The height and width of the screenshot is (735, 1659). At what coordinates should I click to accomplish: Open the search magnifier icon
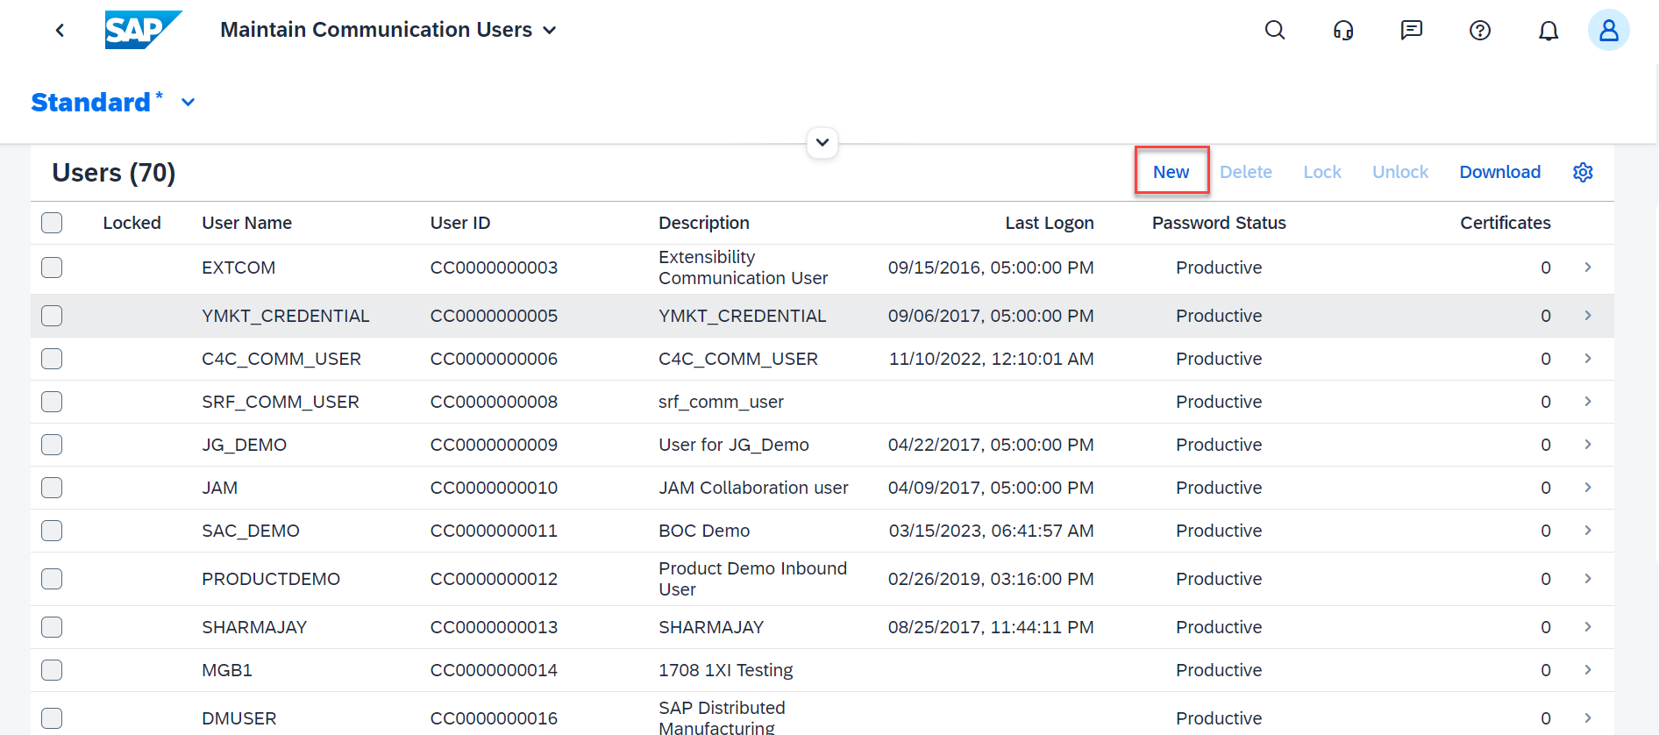[1275, 31]
